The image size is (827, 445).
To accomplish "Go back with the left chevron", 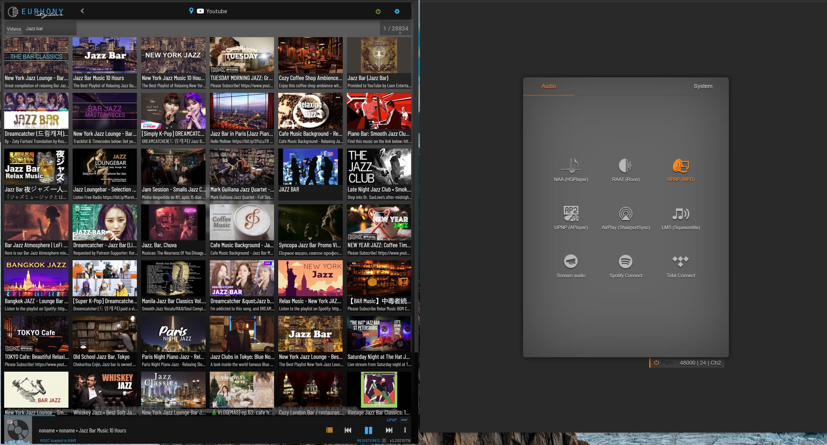I will [x=82, y=11].
